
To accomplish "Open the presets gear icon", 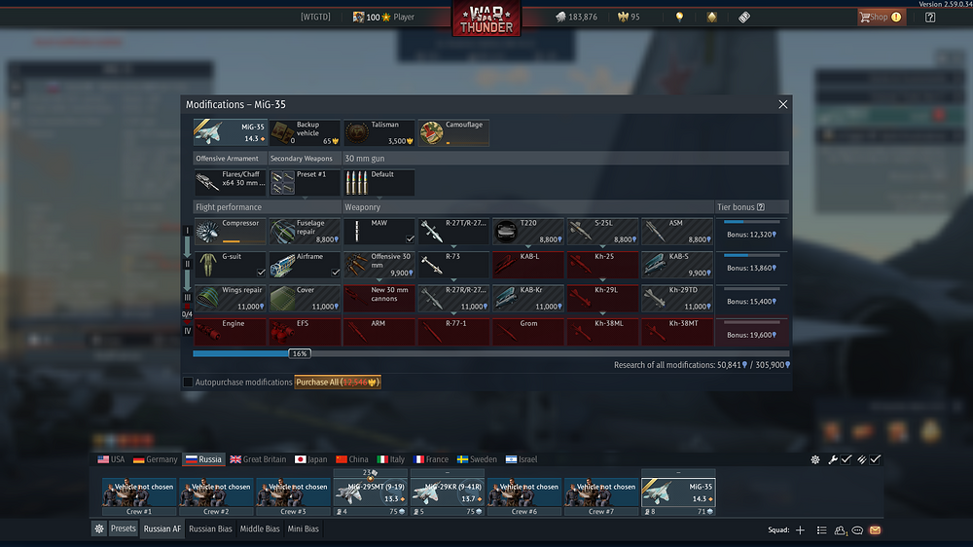I will pos(98,529).
